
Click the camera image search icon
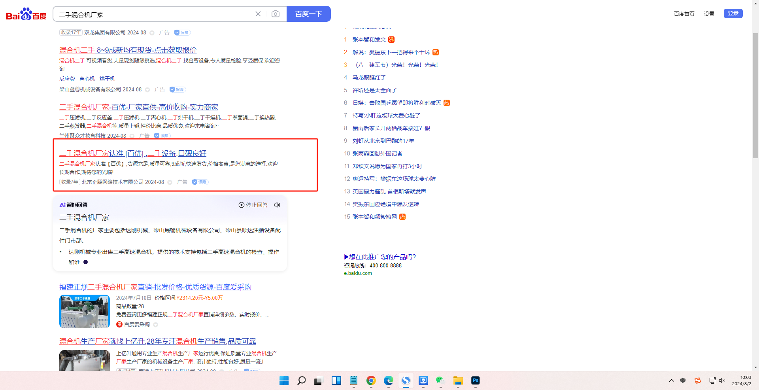(x=276, y=14)
